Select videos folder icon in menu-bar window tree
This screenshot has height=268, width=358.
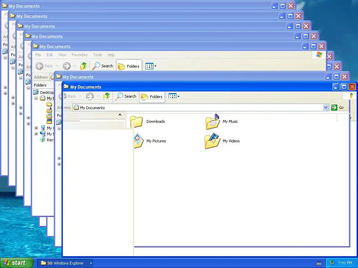point(49,121)
